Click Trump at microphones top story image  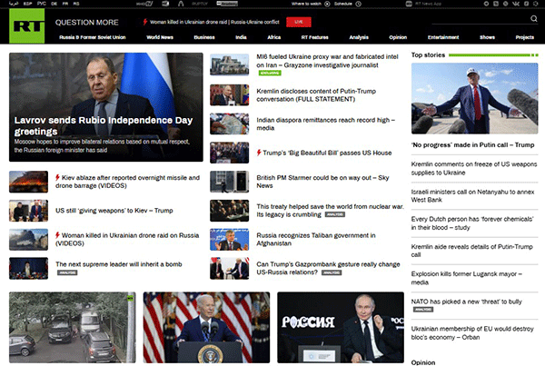pos(474,98)
